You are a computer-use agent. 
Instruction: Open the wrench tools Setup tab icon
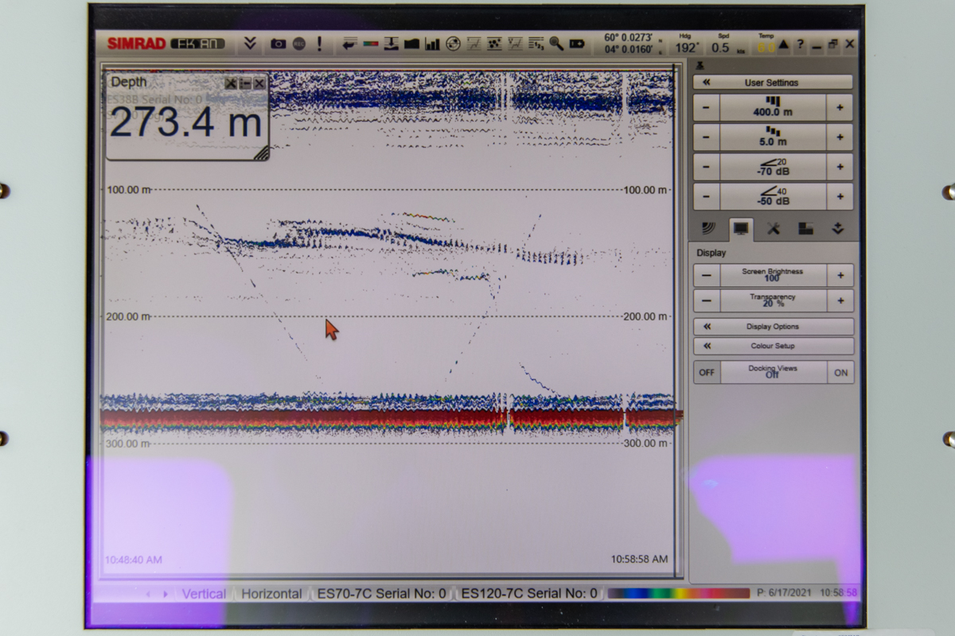click(773, 229)
